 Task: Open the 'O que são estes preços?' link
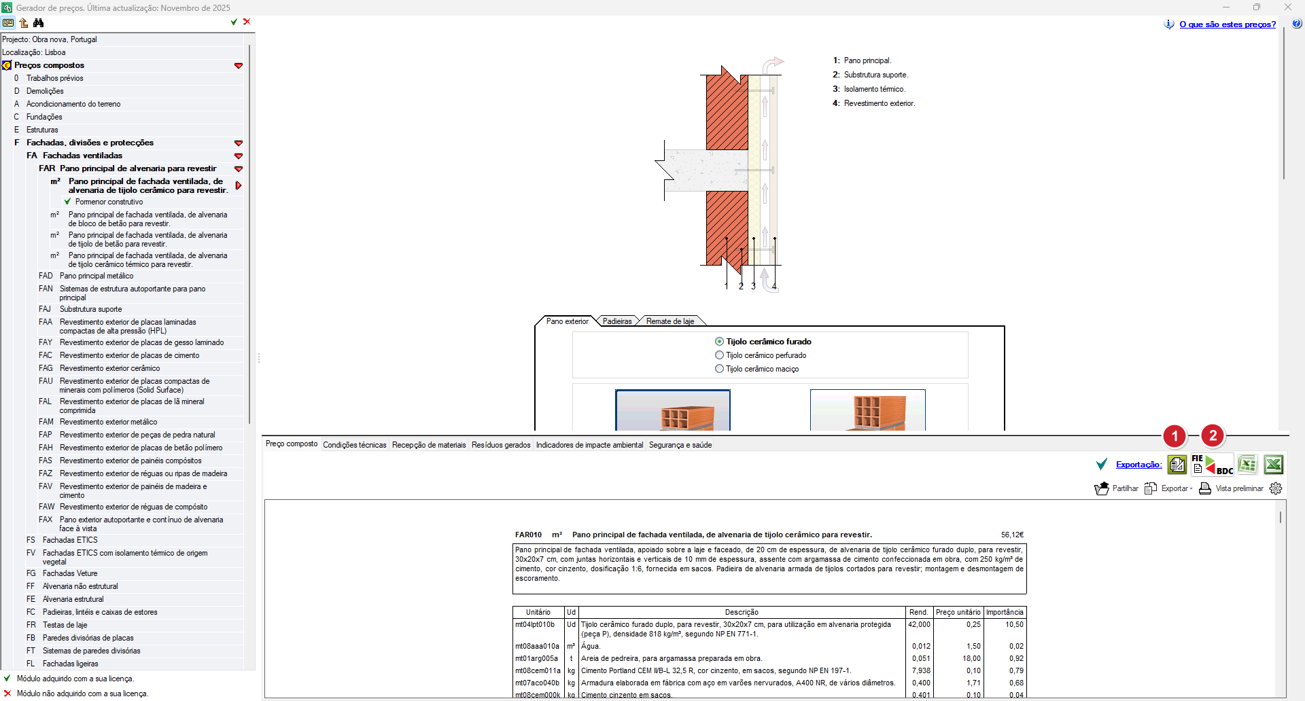click(x=1227, y=24)
